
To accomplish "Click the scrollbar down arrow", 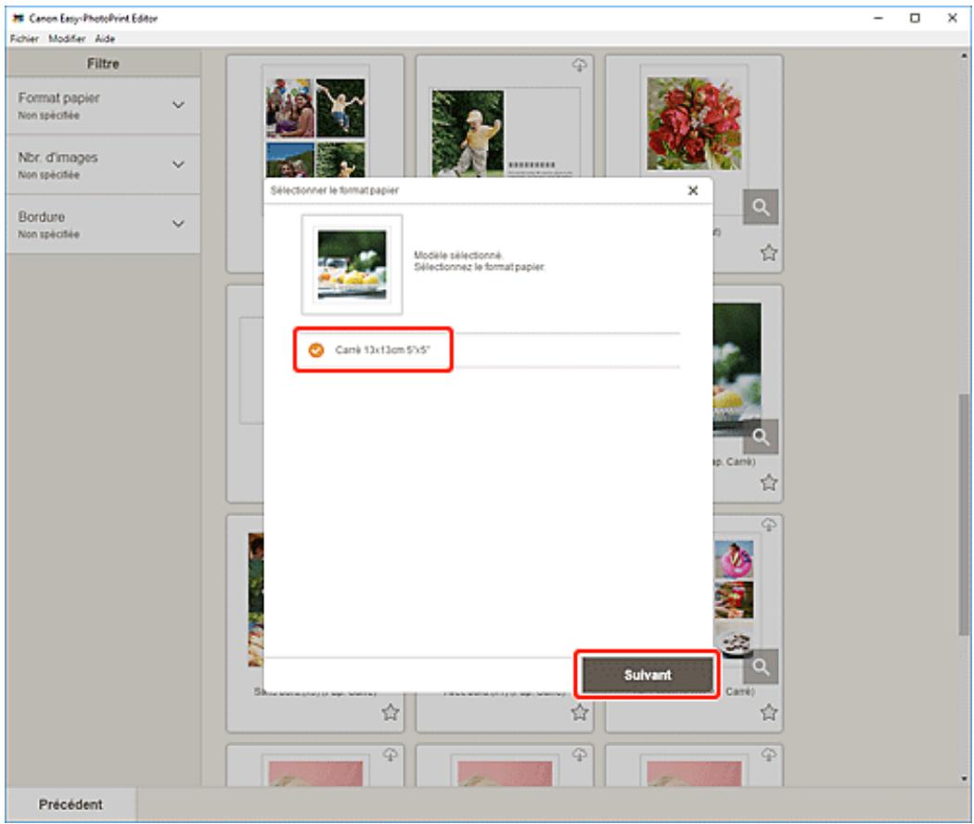I will click(x=964, y=778).
